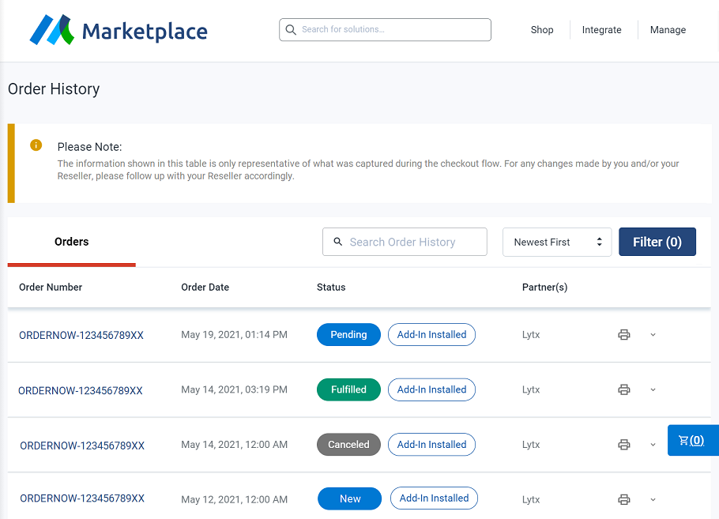Screen dimensions: 719x519
Task: Click the date May 14, 2021, 12:00 AM
Action: tap(235, 445)
